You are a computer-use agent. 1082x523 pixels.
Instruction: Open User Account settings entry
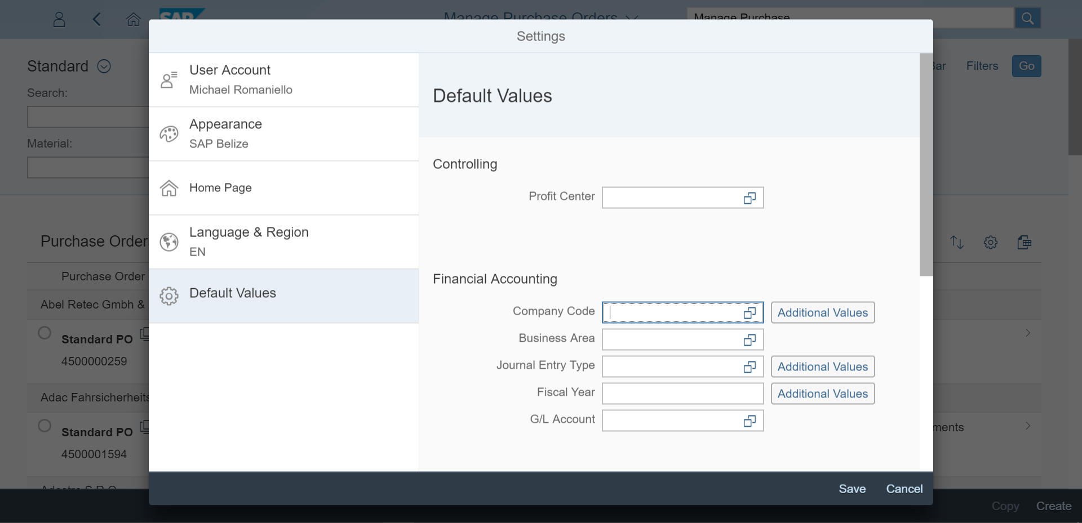tap(283, 80)
